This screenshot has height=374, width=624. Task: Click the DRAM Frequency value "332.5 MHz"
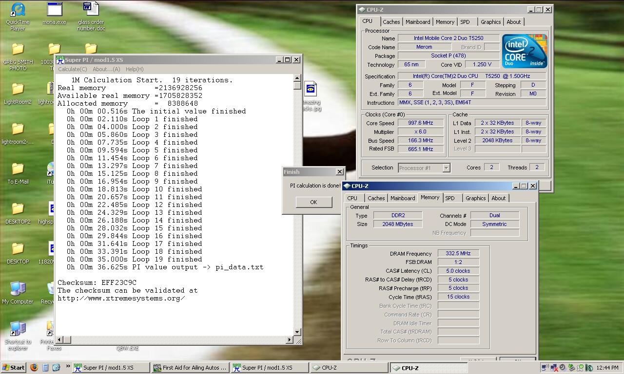click(x=458, y=253)
